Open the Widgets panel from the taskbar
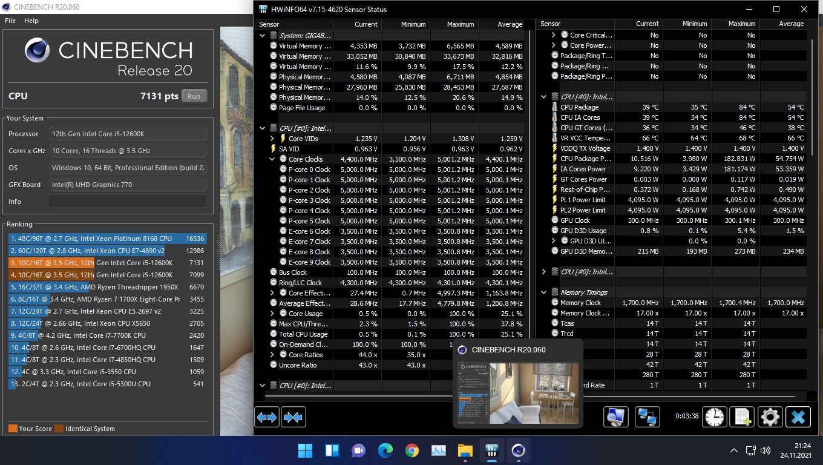The height and width of the screenshot is (465, 823). tap(332, 450)
